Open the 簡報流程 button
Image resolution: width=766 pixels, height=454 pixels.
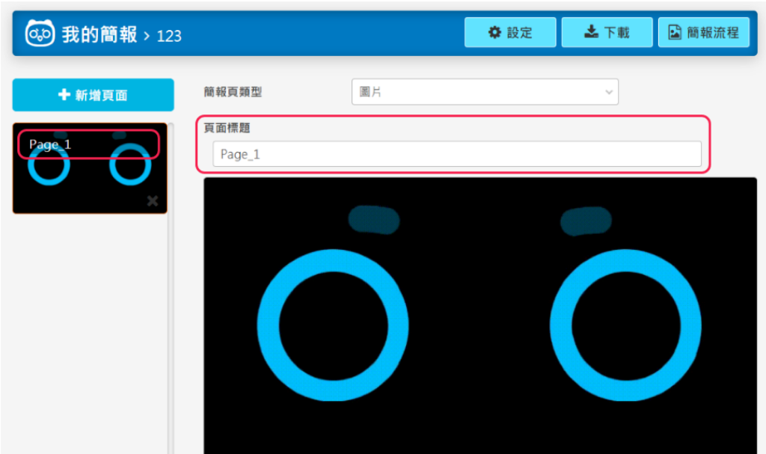tap(703, 32)
